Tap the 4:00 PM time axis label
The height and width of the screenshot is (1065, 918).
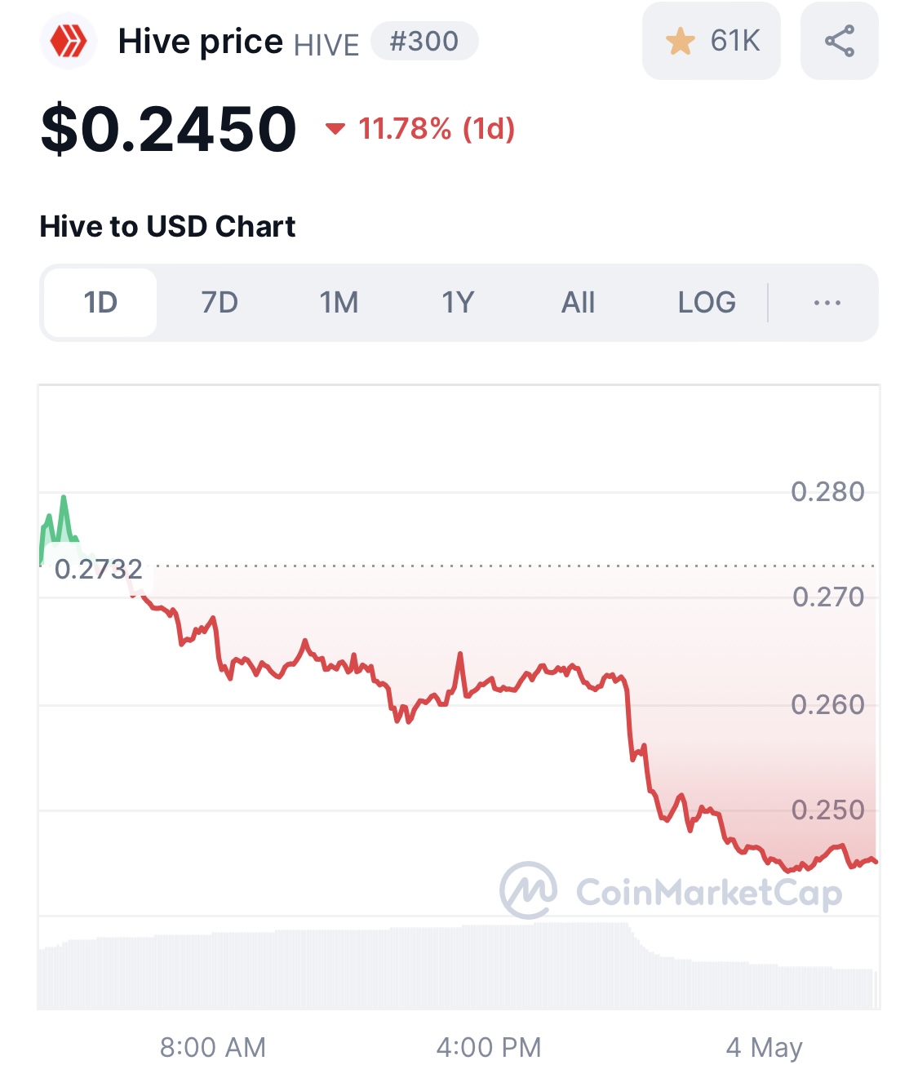tap(489, 1047)
